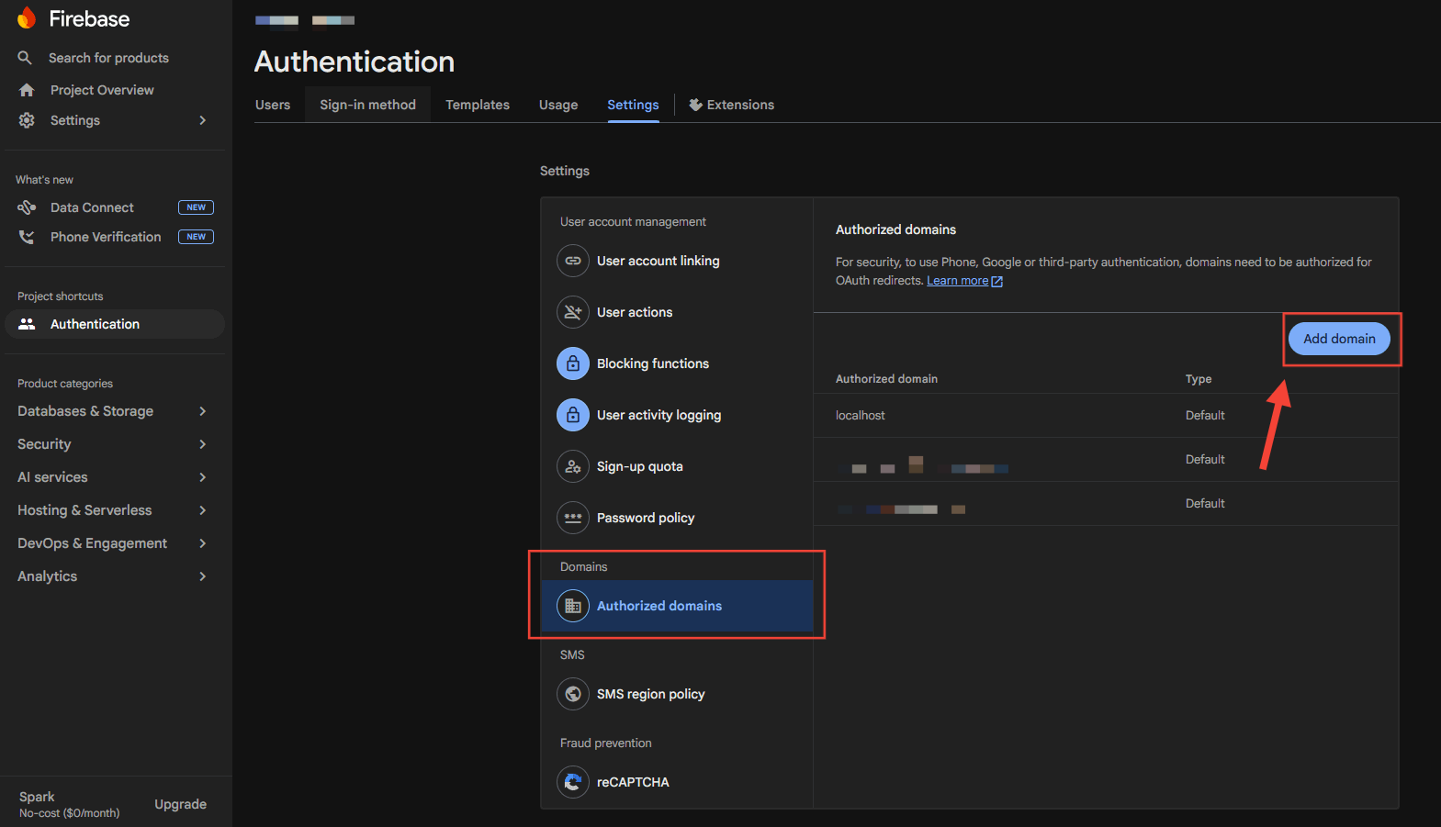Click the reCAPTCHA logo icon

click(x=573, y=782)
